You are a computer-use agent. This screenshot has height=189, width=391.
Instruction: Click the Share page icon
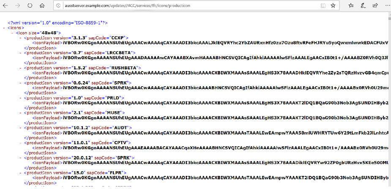[375, 5]
